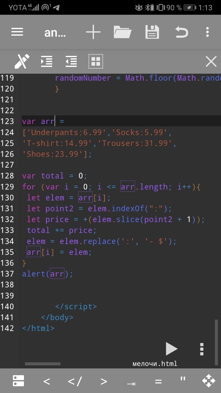The height and width of the screenshot is (393, 221).
Task: Tap 'let elem = arr[i];' on line 130
Action: pos(69,198)
